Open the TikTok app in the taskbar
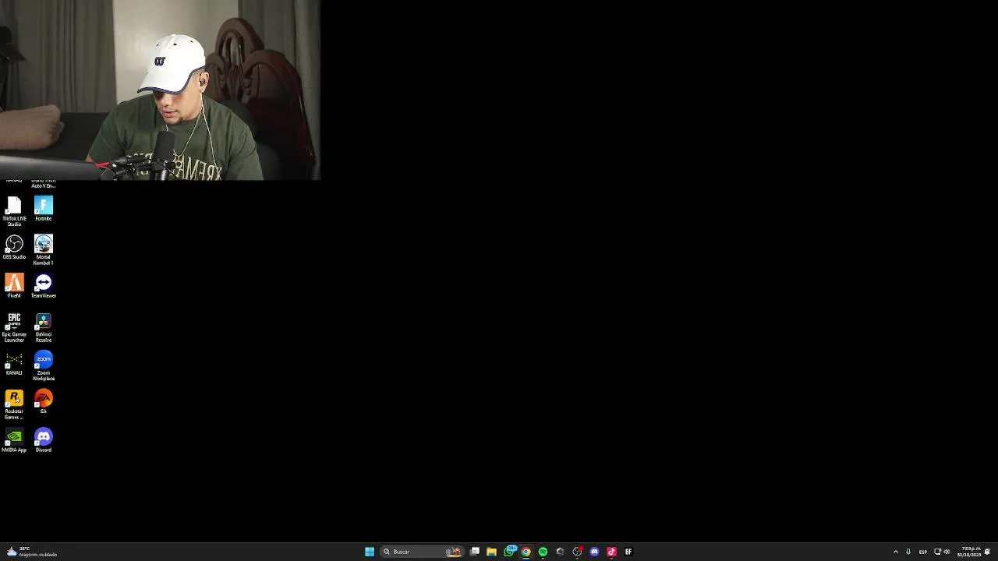Image resolution: width=998 pixels, height=561 pixels. [x=611, y=552]
